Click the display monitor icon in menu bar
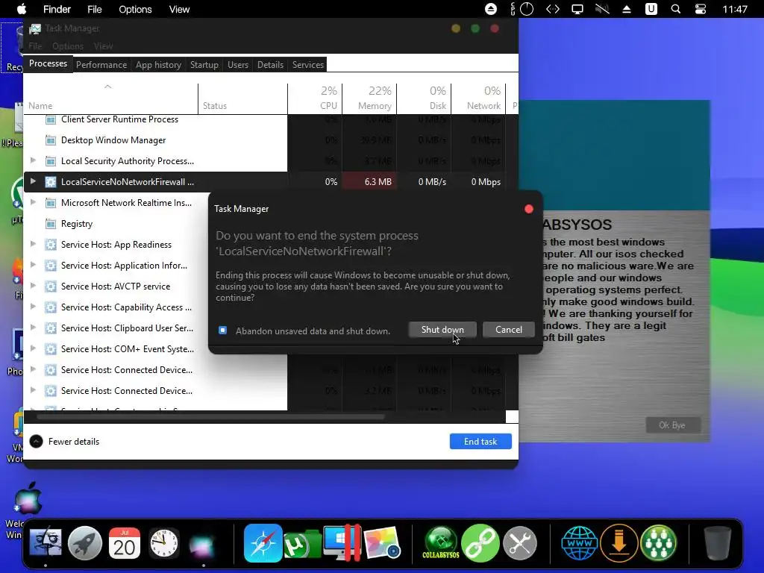 point(577,9)
